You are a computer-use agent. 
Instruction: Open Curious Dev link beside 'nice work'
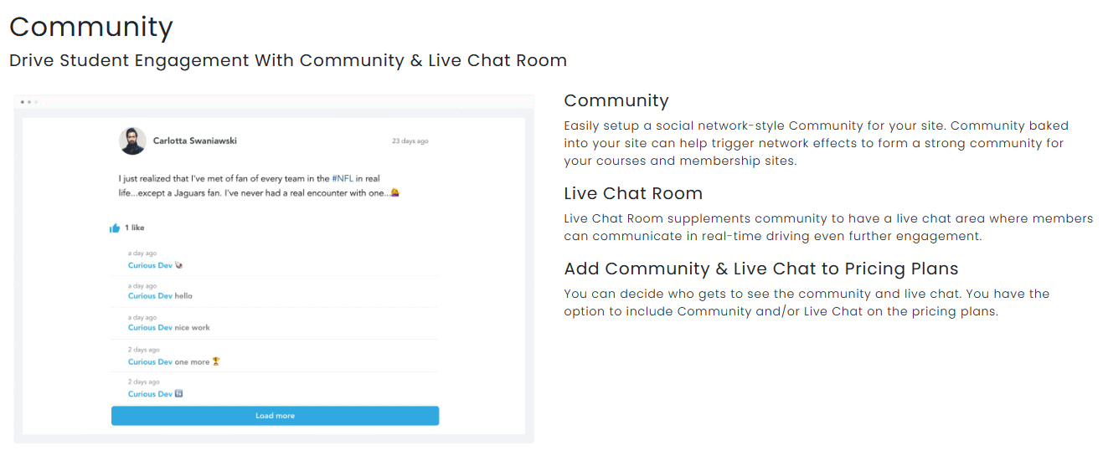[x=150, y=328]
